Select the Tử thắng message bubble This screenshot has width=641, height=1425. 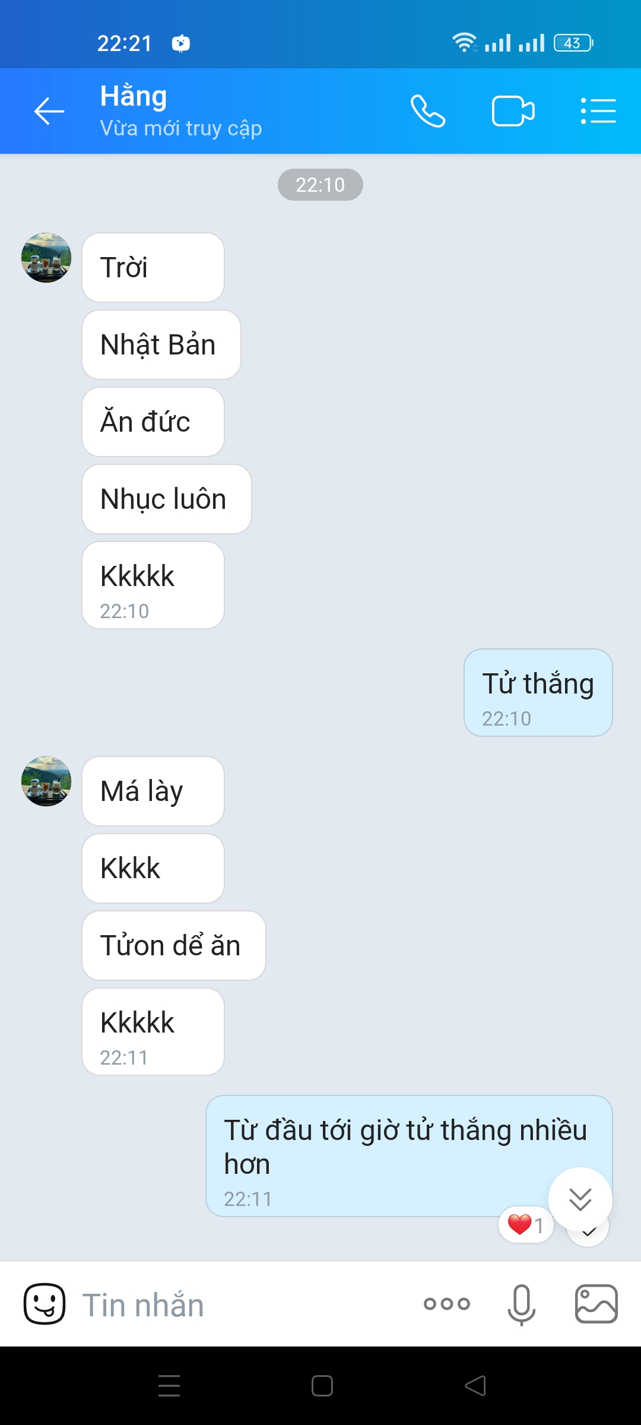(x=538, y=693)
